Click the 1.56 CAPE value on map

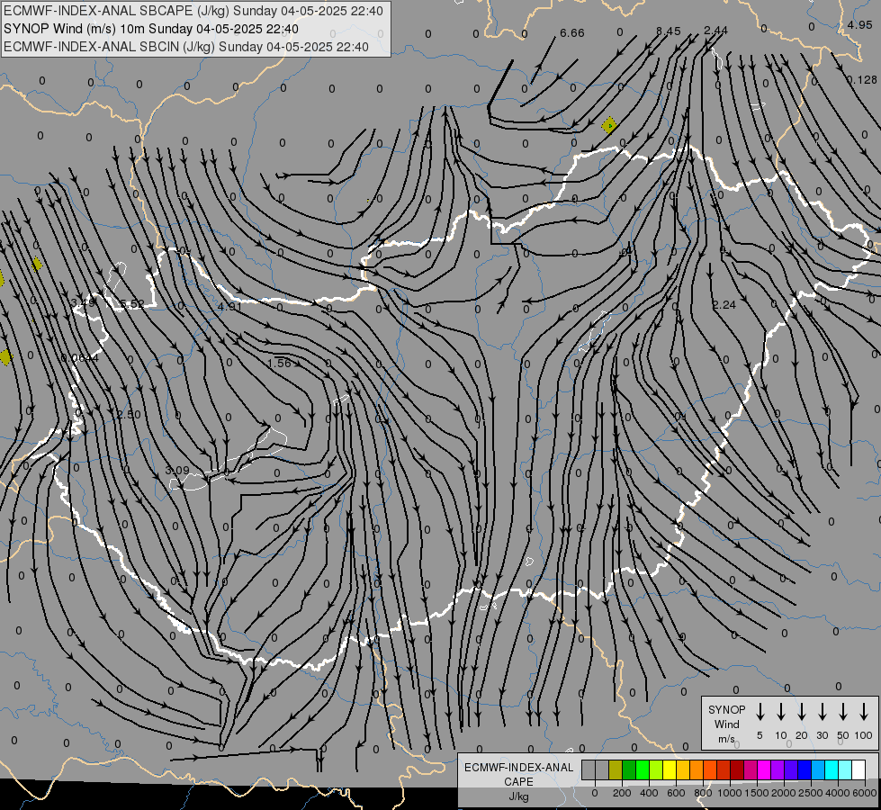click(x=279, y=363)
